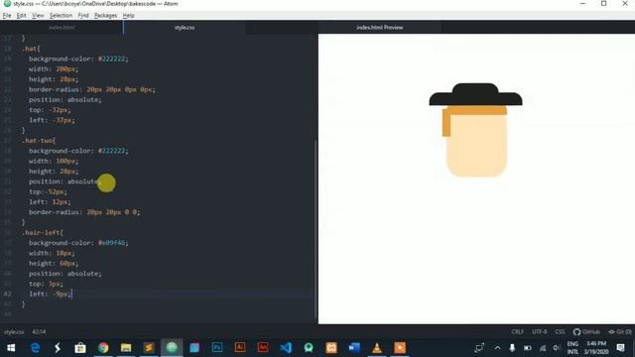The image size is (635, 357).
Task: Click the '.hat-two{' selector line
Action: pyautogui.click(x=39, y=141)
